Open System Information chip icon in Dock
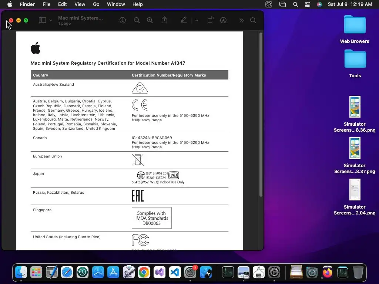Screen dimensions: 379x284 tap(259, 272)
